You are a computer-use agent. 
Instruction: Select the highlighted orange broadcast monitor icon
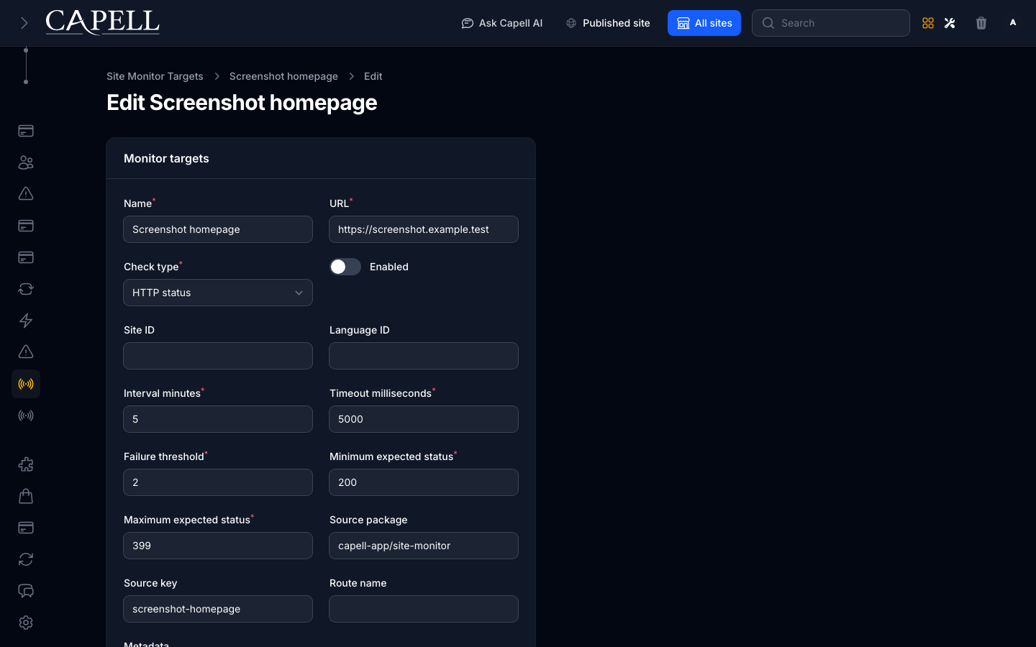tap(26, 384)
